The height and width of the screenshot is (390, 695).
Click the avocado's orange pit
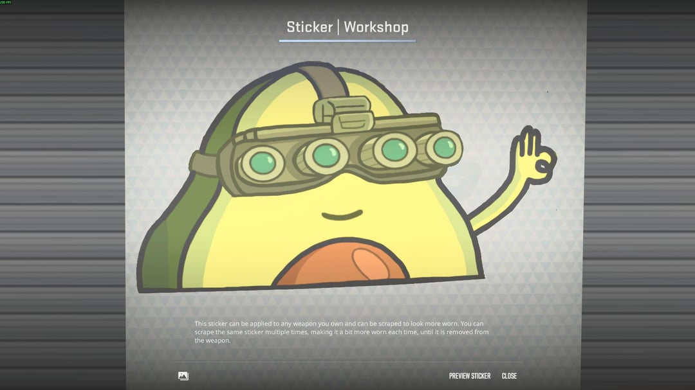click(341, 263)
